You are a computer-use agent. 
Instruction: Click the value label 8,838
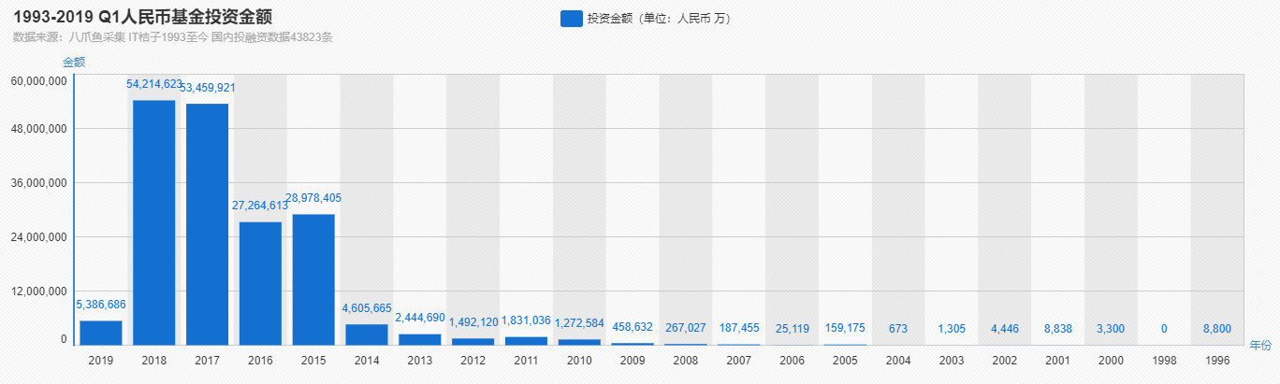(1058, 328)
